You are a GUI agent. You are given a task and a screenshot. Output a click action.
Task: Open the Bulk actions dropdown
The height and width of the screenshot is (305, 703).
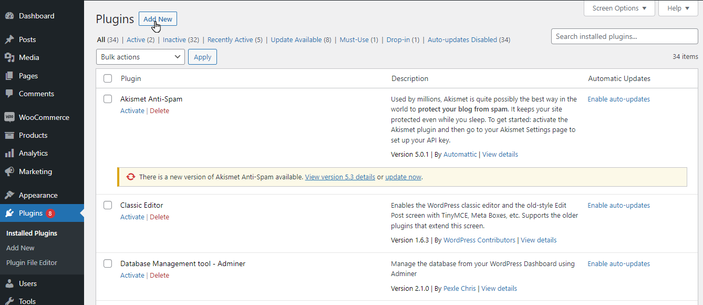(x=140, y=57)
